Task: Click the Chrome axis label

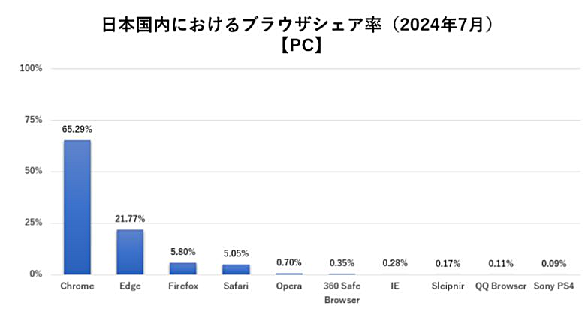Action: click(77, 286)
